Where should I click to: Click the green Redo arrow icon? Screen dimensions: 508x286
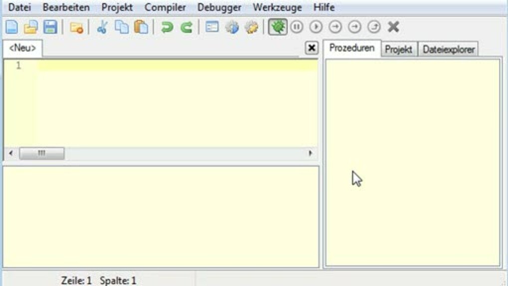coord(186,27)
